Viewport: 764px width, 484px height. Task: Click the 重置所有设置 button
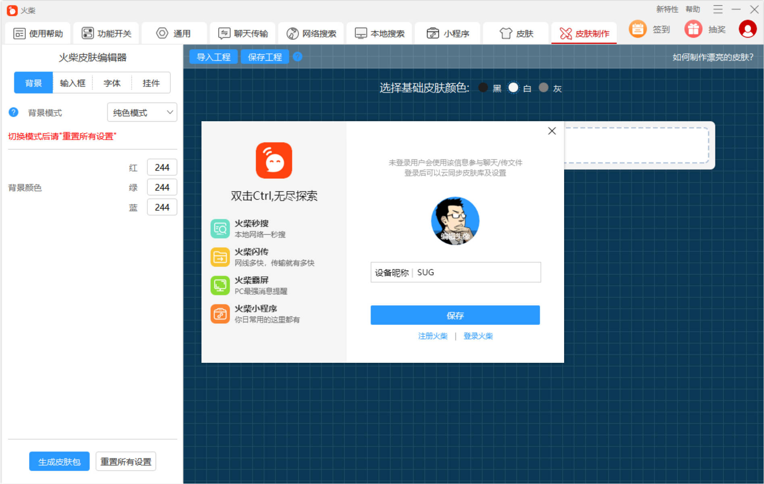pyautogui.click(x=126, y=461)
